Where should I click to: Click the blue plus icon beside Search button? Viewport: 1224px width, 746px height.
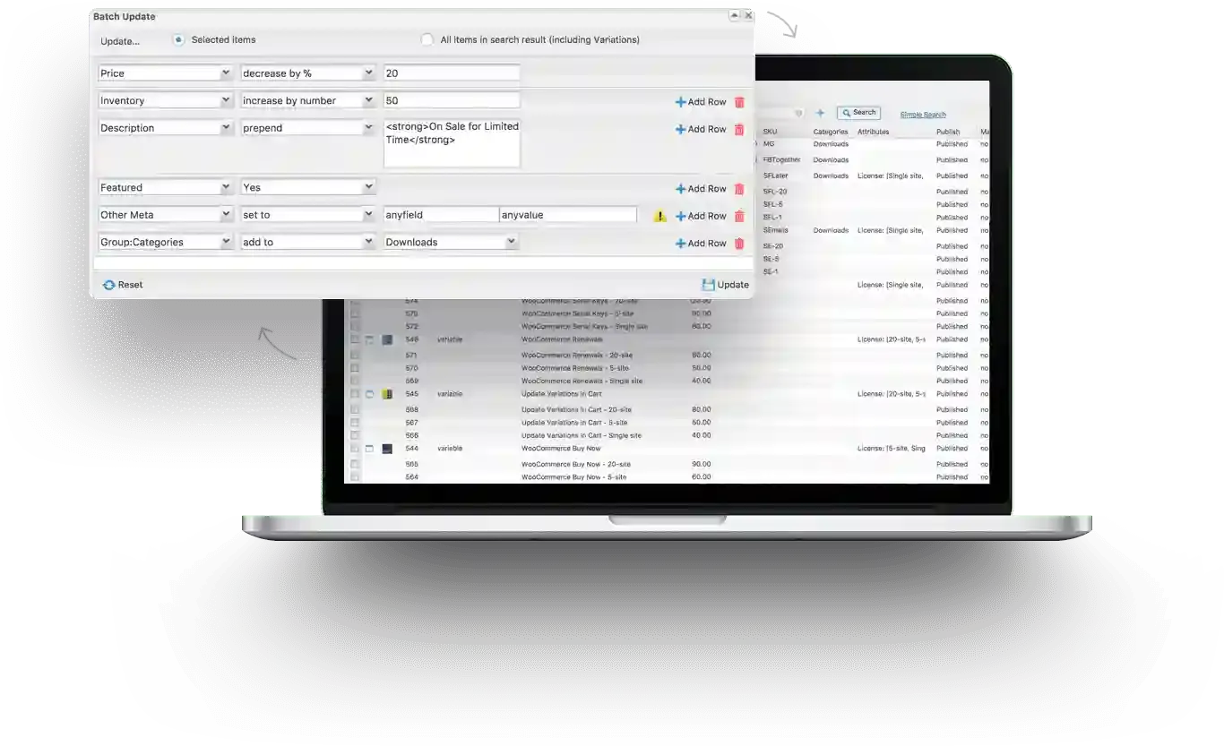[820, 113]
